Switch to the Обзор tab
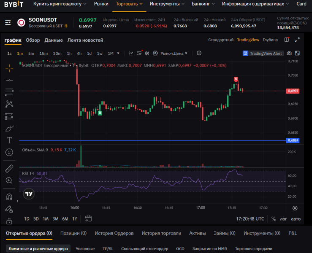312x253 pixels. [x=33, y=40]
